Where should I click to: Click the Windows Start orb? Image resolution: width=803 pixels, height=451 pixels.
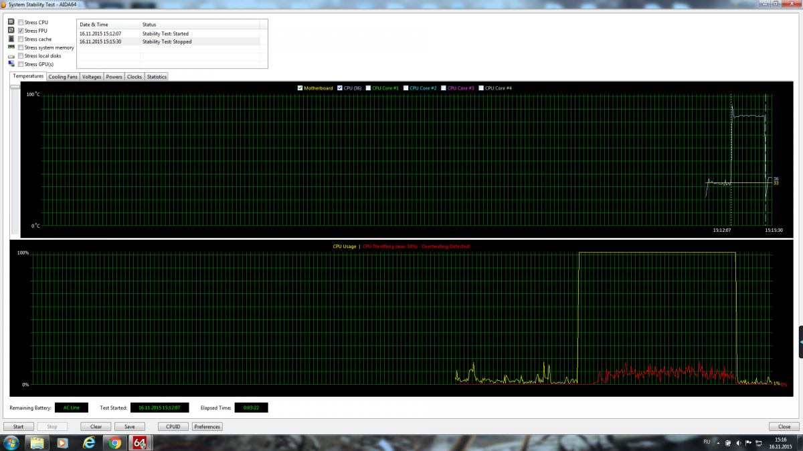tap(11, 442)
